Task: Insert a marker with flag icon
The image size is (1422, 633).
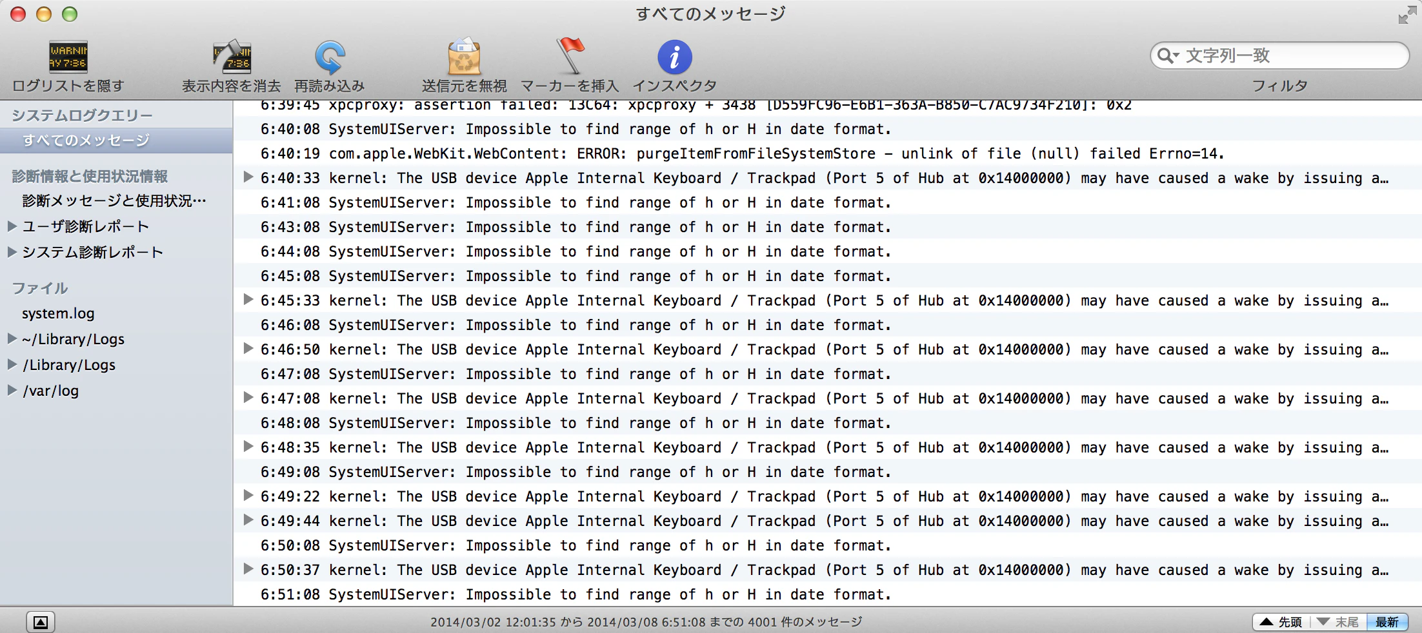Action: [x=570, y=57]
